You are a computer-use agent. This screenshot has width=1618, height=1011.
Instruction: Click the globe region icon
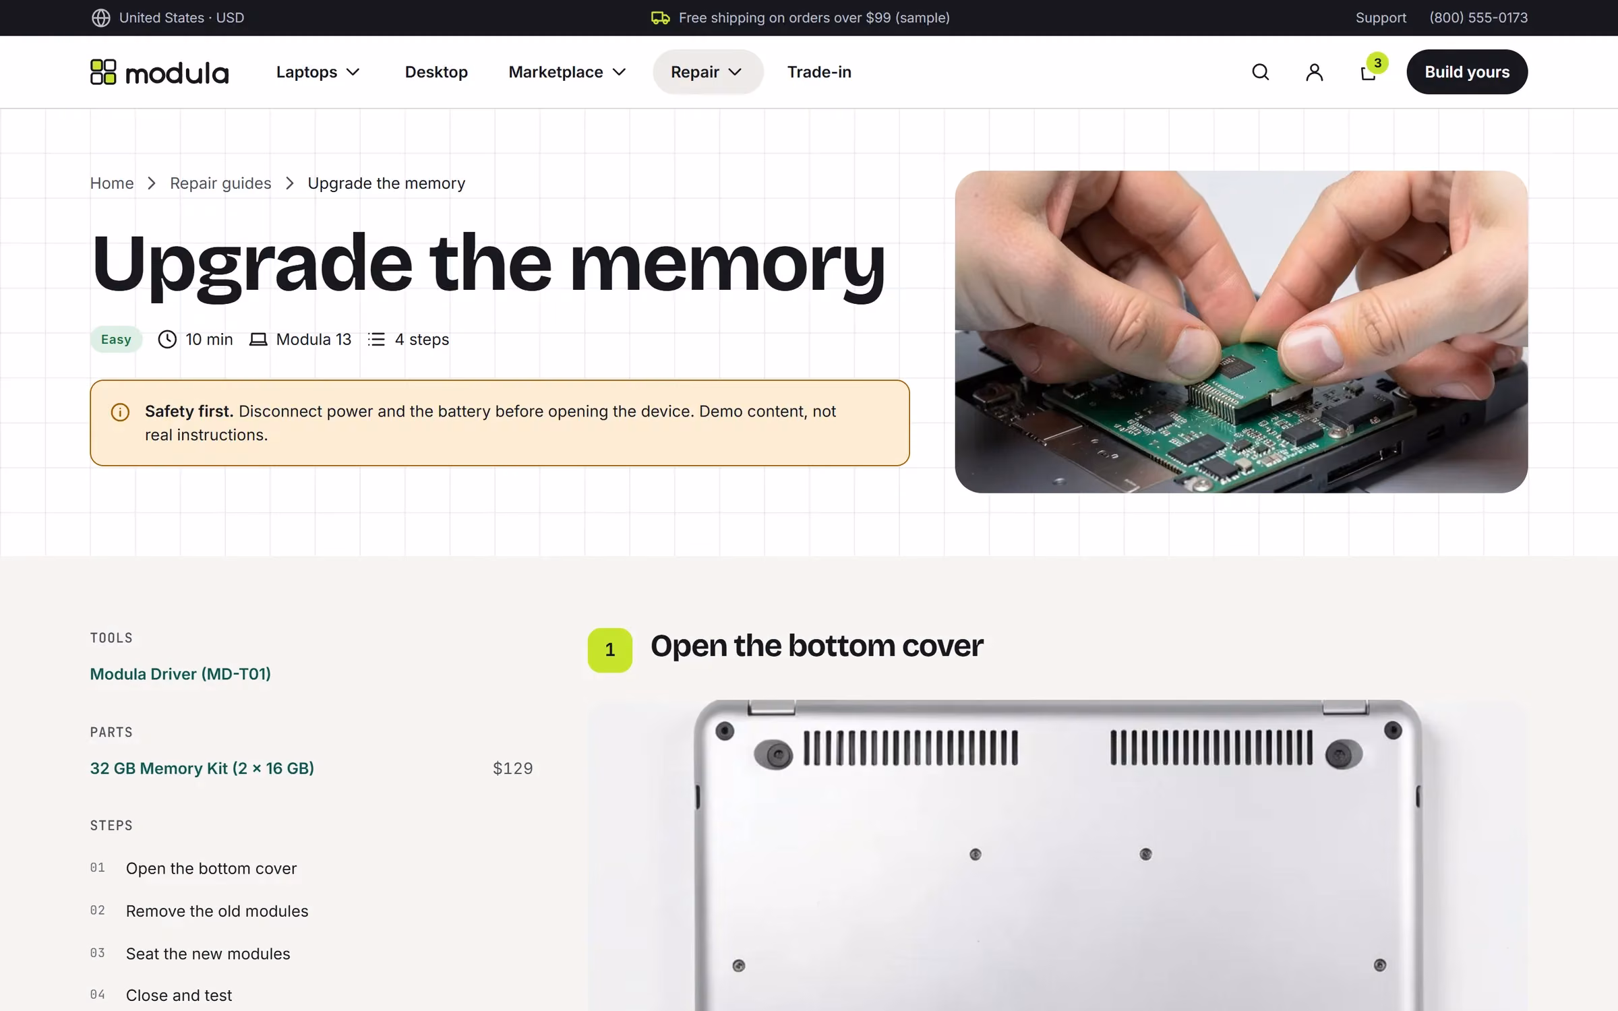tap(100, 18)
